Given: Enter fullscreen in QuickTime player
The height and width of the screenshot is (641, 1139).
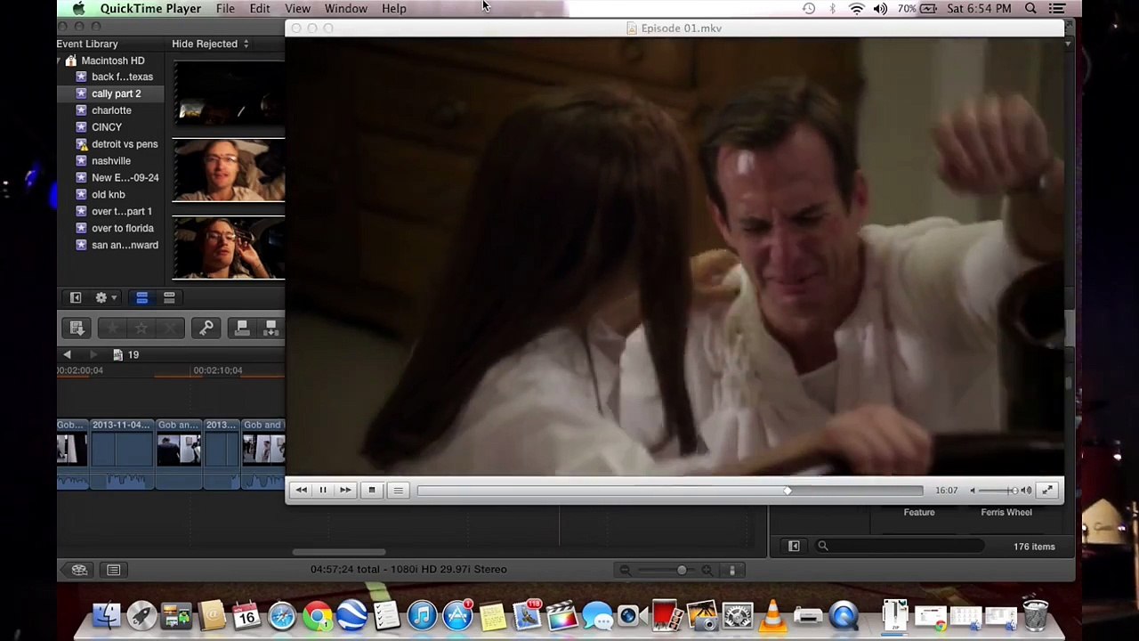Looking at the screenshot, I should coord(1047,491).
